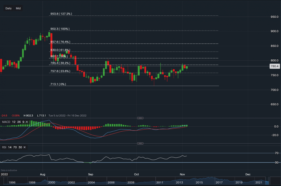This screenshot has width=281, height=186.
Task: Click the grip handle above the MACD panel
Action: click(140, 118)
